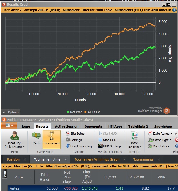Image resolution: width=178 pixels, height=191 pixels.
Task: Open the Home ribbon tab
Action: click(25, 126)
